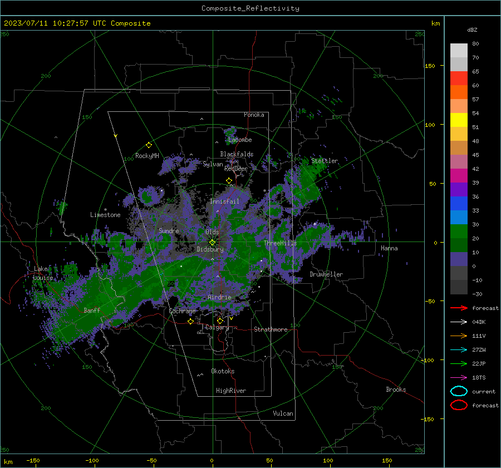Select the slate purple swatch above label 0
501x468 pixels.
coord(459,259)
